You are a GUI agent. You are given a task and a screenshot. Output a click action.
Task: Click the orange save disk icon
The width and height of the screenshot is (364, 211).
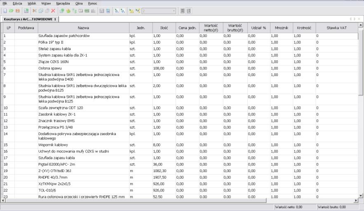[x=18, y=11]
